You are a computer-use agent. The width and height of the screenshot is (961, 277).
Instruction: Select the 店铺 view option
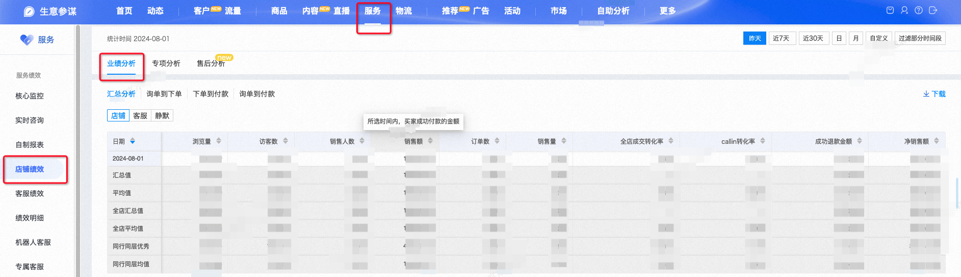(118, 116)
